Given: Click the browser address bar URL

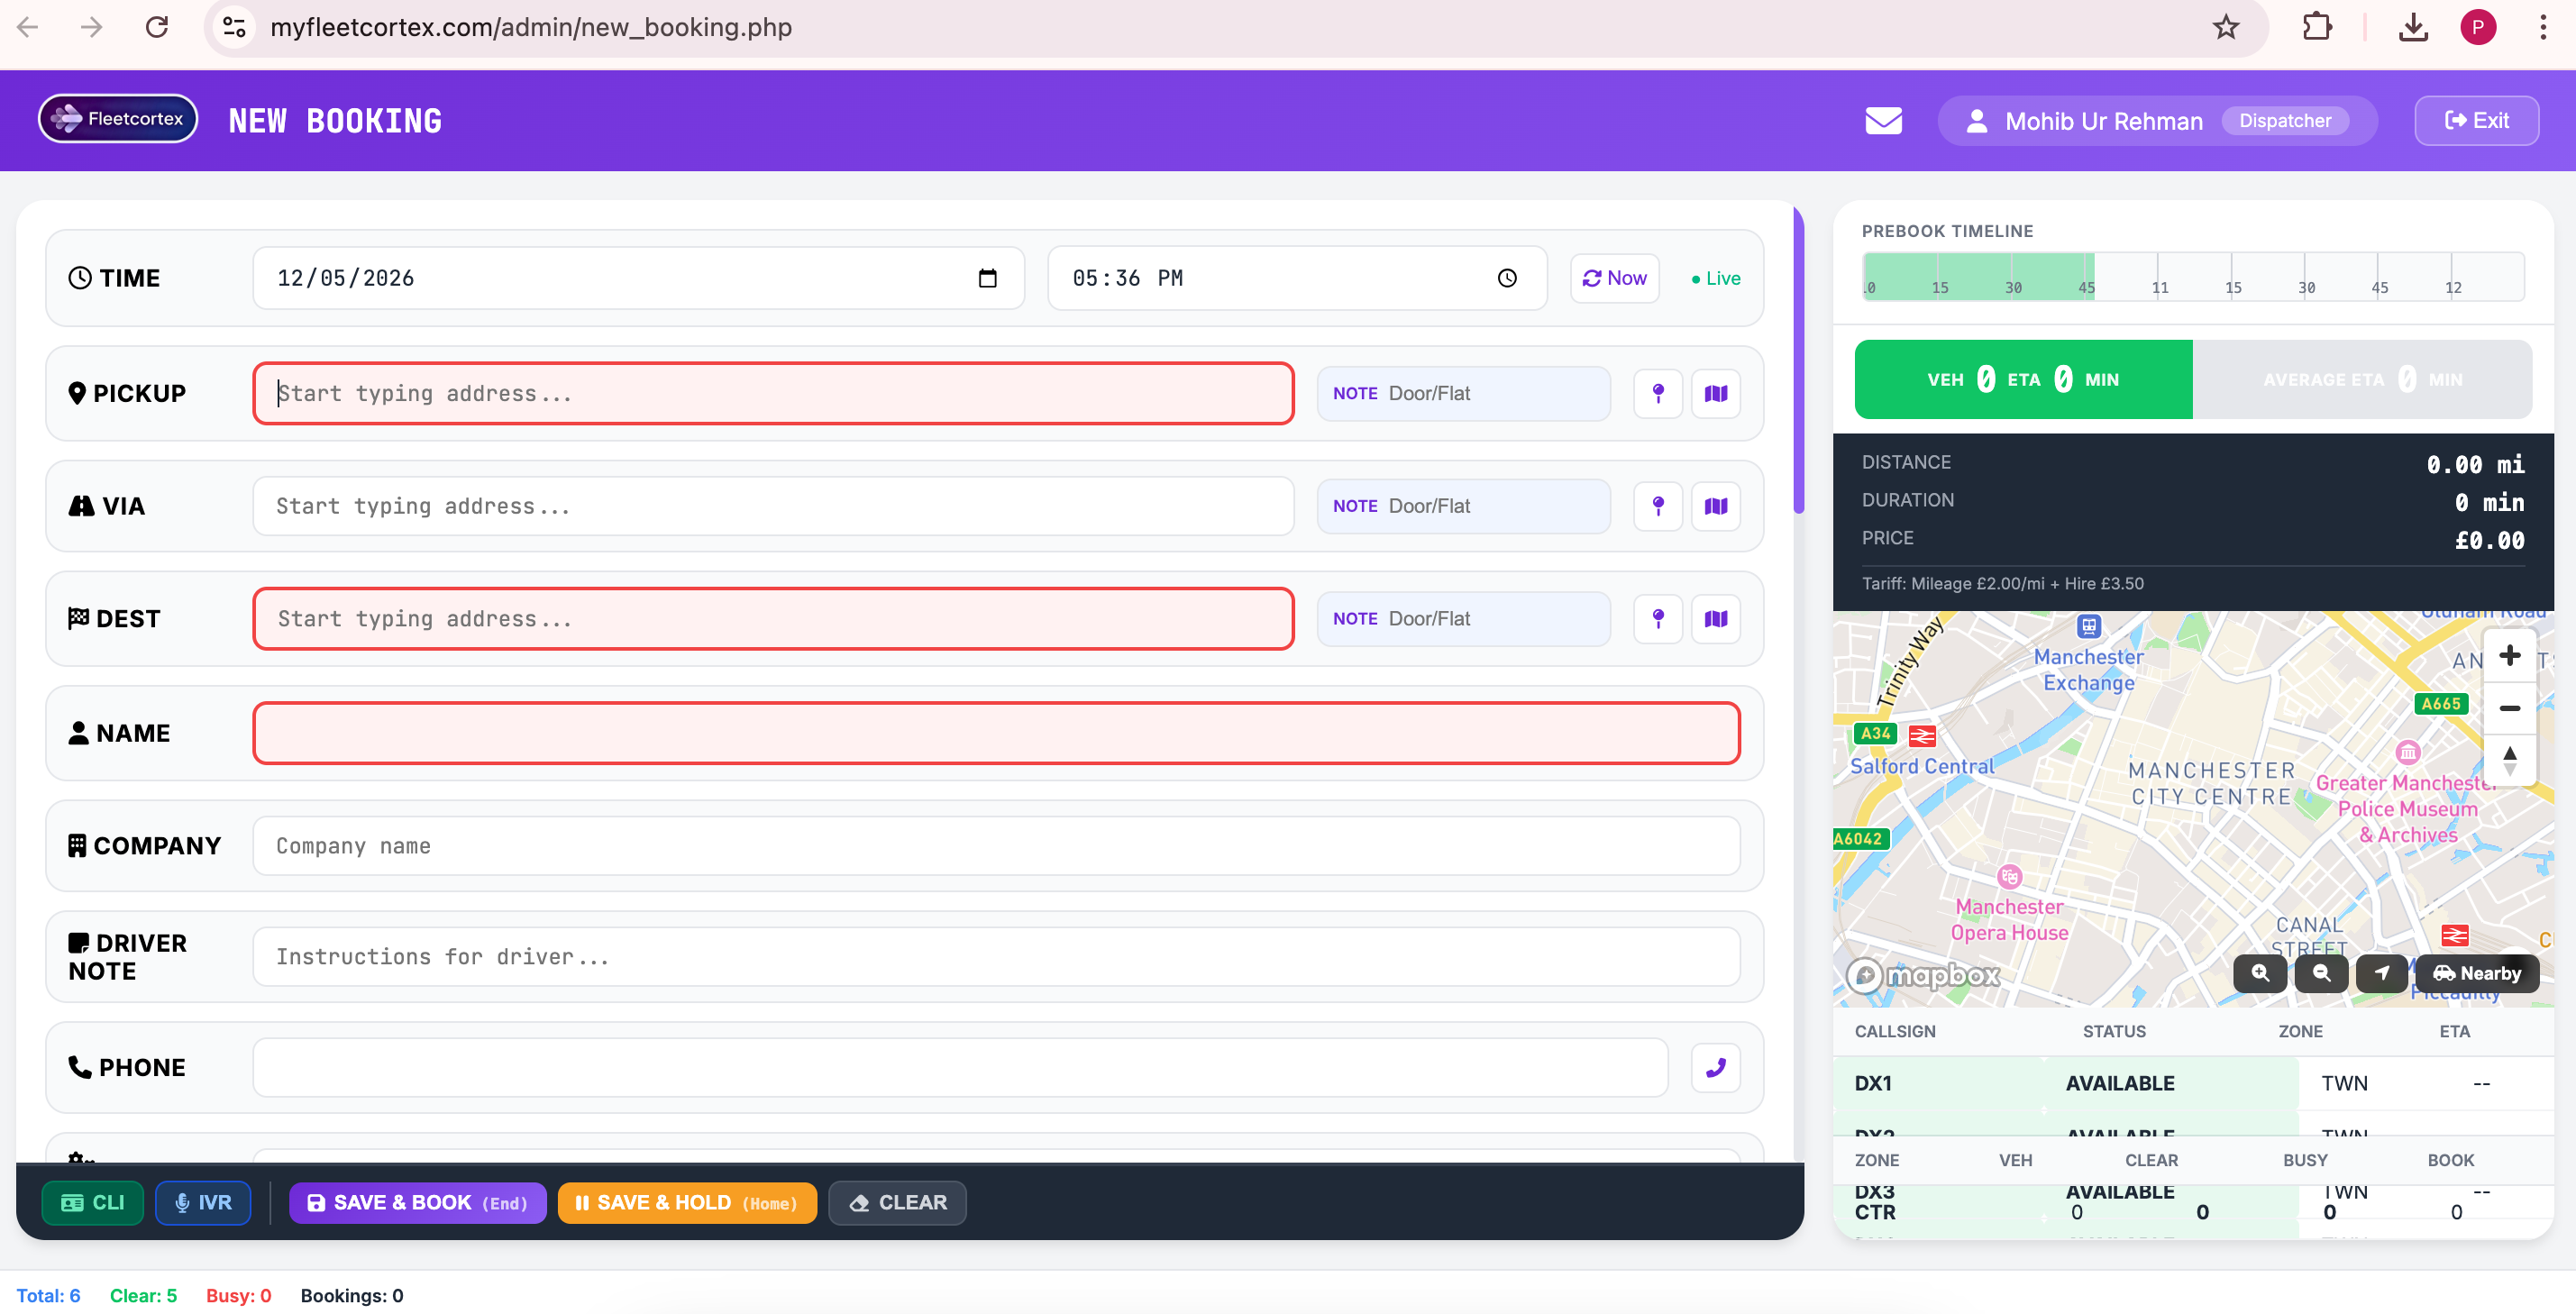Looking at the screenshot, I should [x=530, y=27].
